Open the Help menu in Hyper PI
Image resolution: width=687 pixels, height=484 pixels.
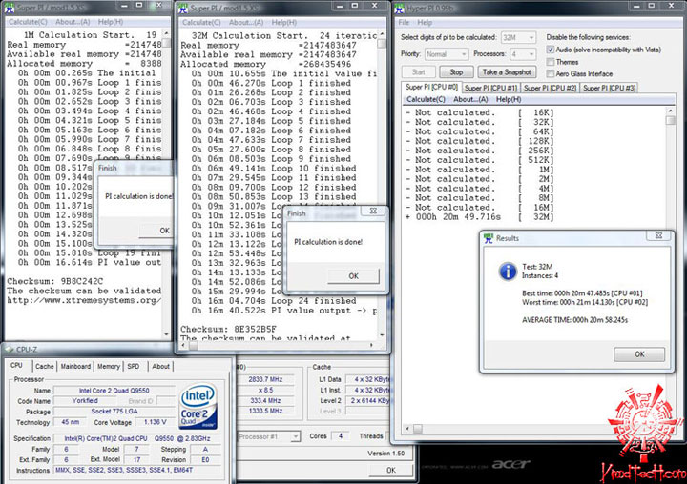tap(425, 22)
